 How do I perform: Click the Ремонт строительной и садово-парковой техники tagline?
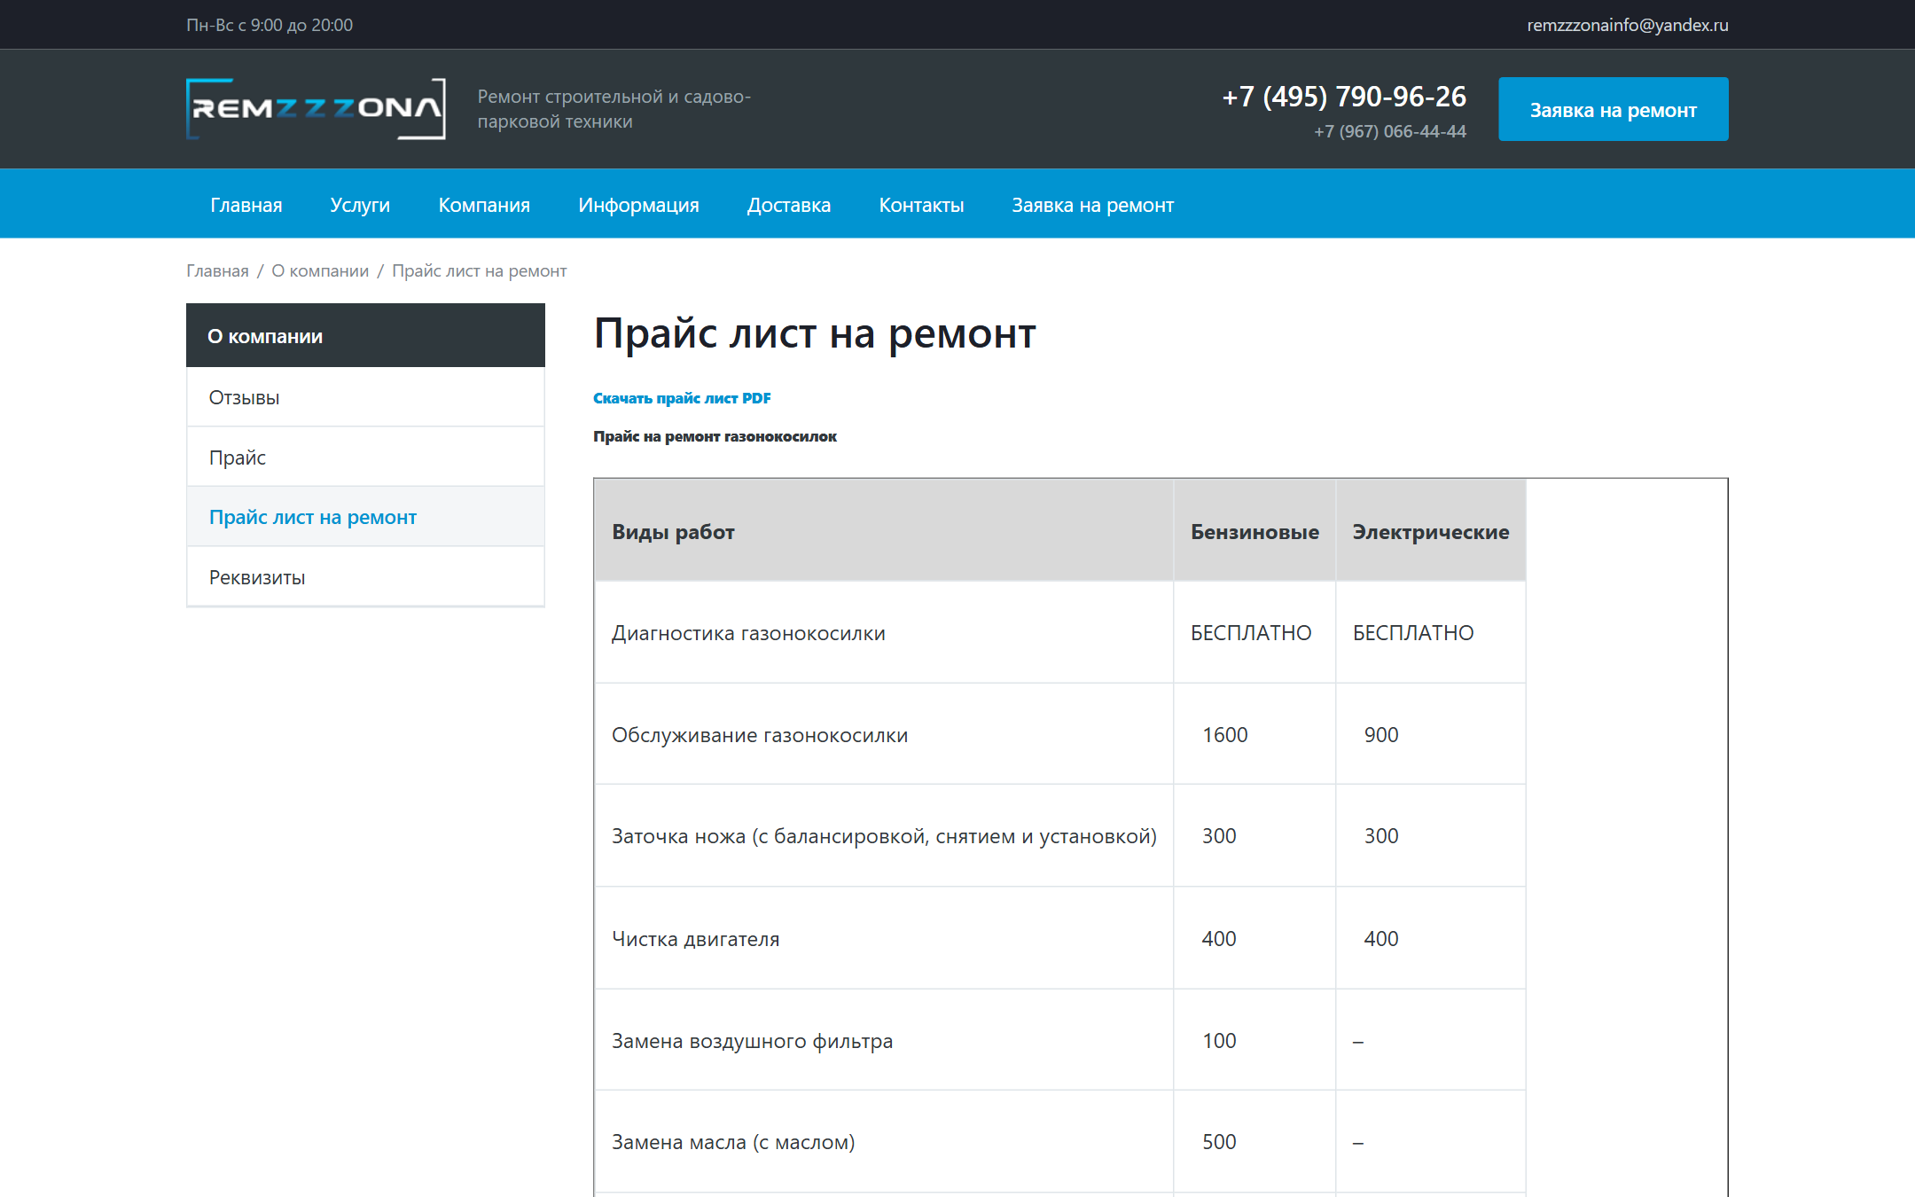[614, 109]
